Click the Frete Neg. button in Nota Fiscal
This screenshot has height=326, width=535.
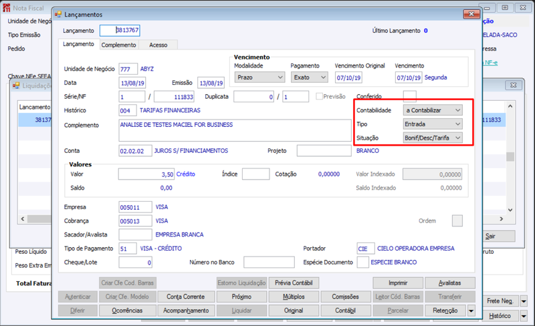coord(500,301)
